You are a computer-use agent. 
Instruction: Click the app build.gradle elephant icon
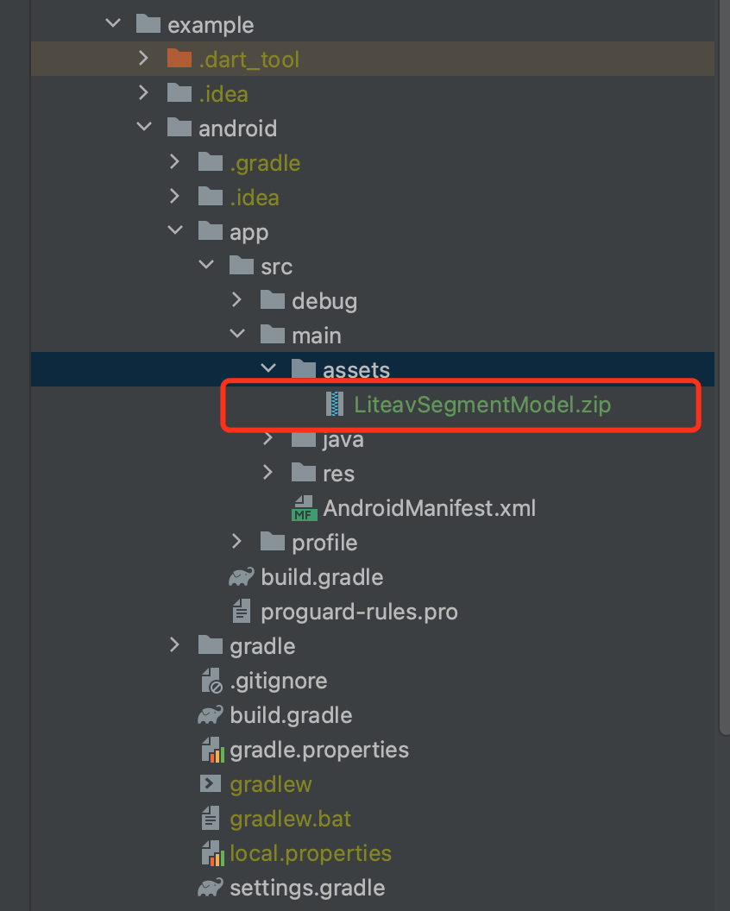tap(241, 577)
